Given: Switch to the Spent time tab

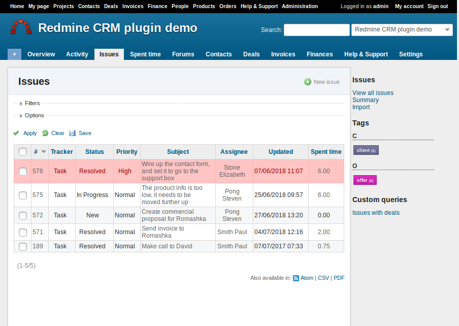Looking at the screenshot, I should (x=145, y=54).
